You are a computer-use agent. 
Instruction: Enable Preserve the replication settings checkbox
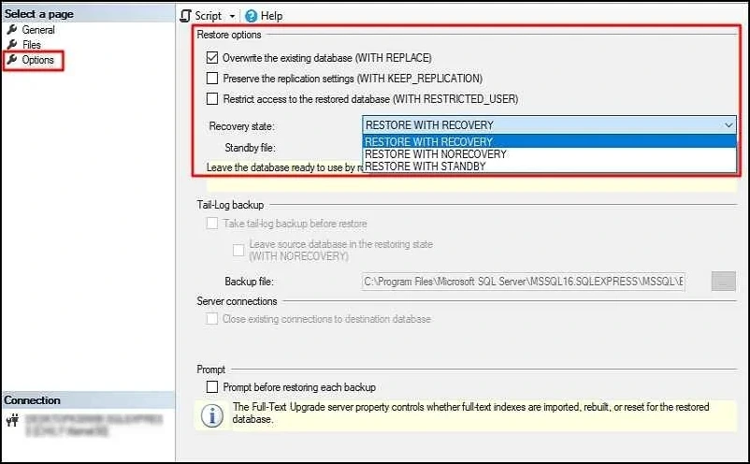[x=212, y=78]
